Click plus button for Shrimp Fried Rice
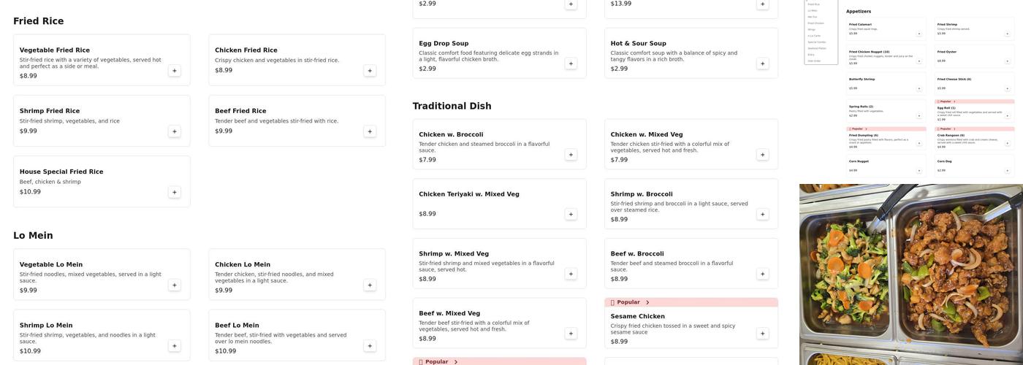 tap(175, 131)
